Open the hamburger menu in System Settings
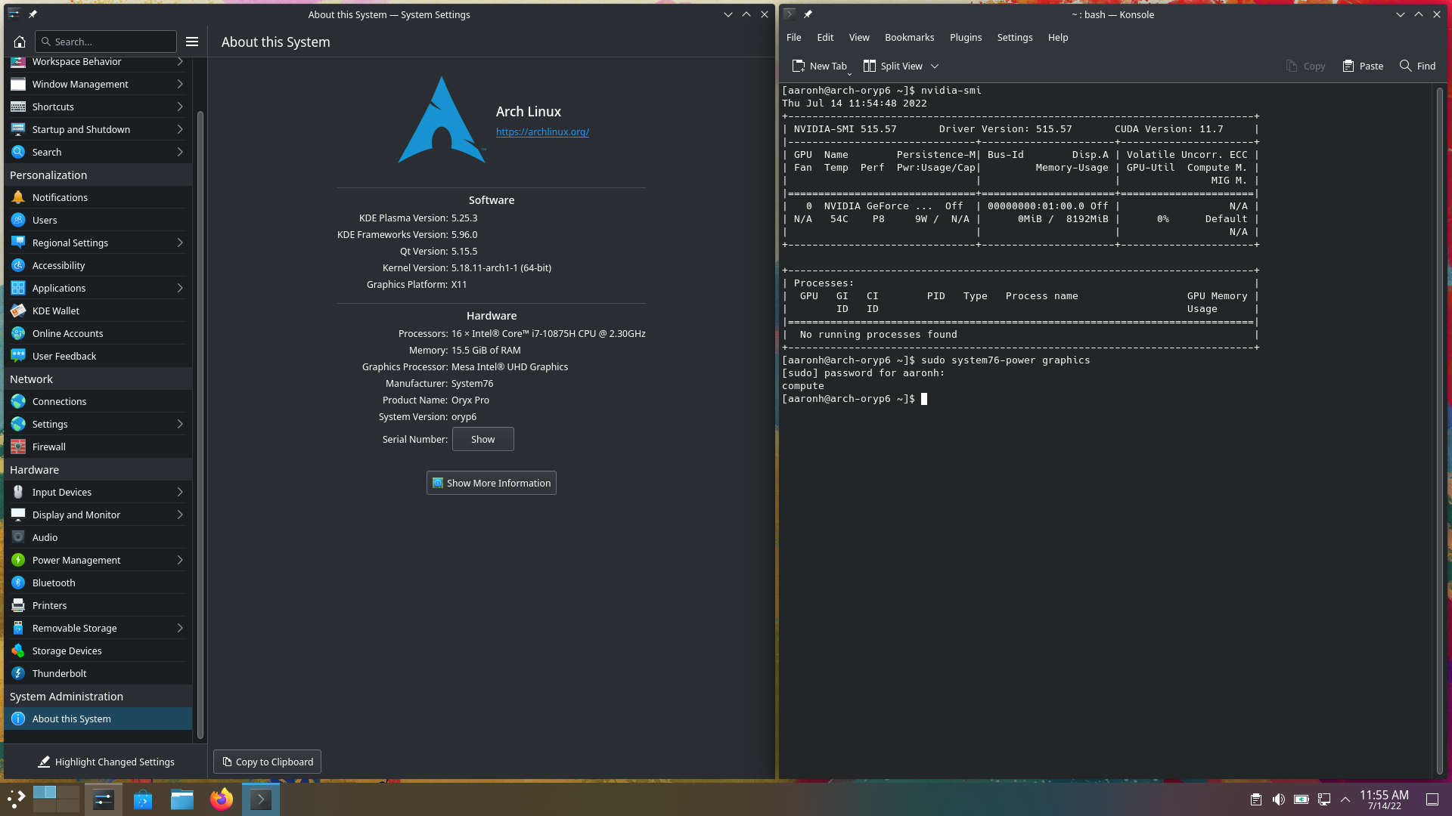 click(192, 42)
